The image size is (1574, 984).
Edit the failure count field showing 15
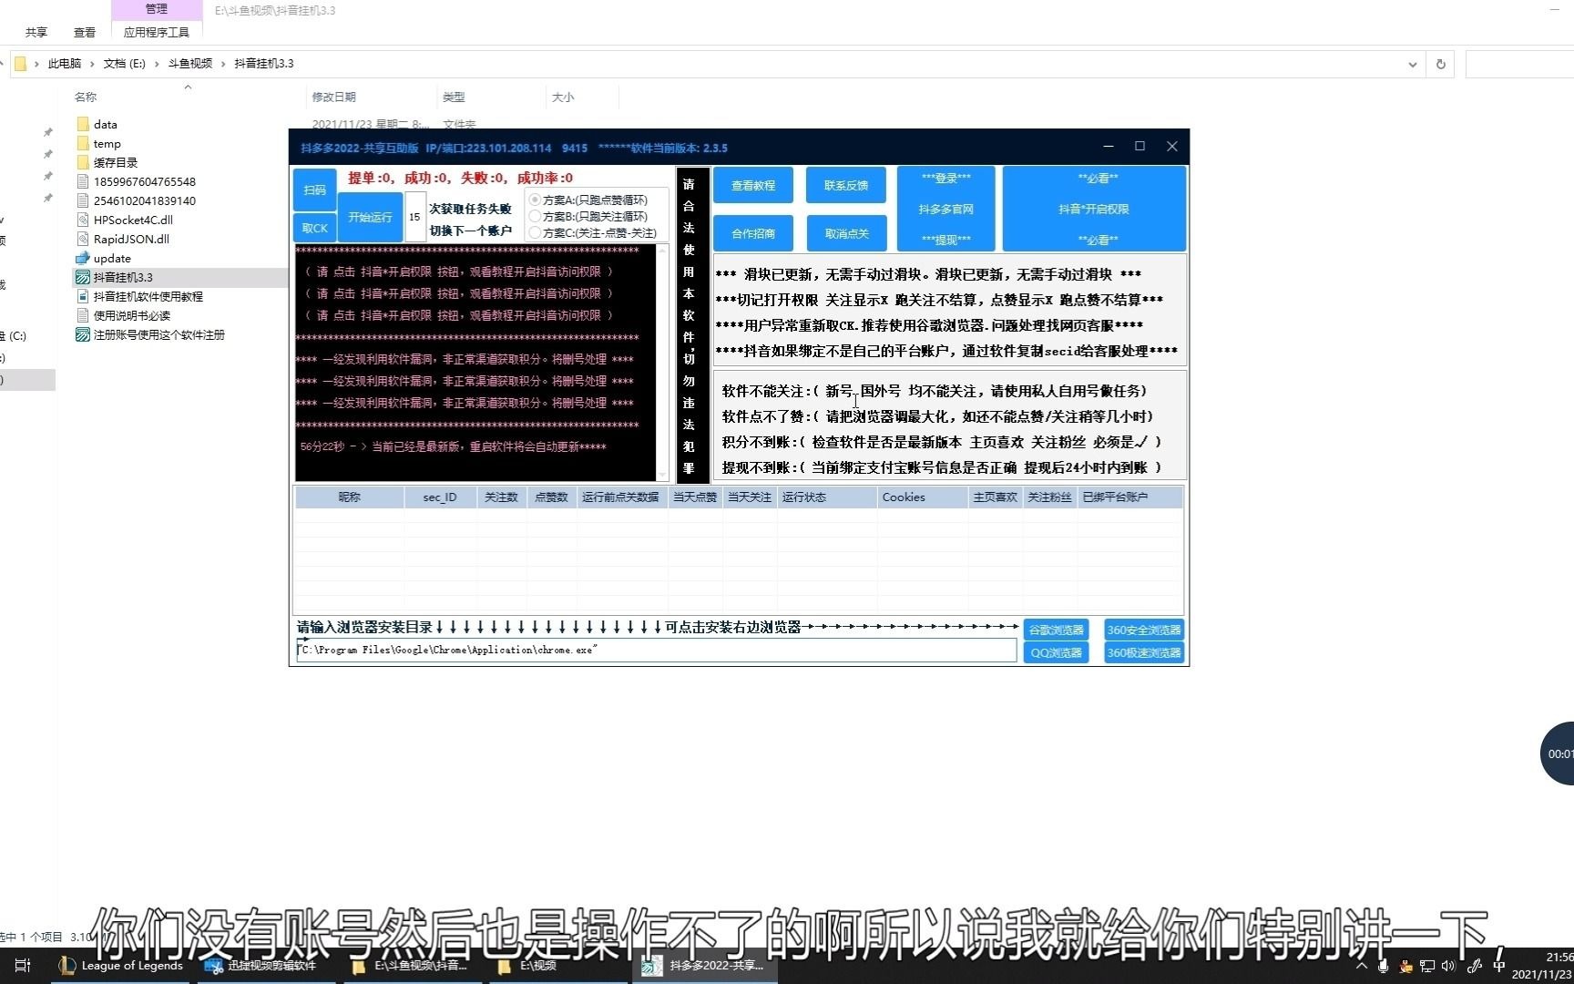pyautogui.click(x=414, y=217)
